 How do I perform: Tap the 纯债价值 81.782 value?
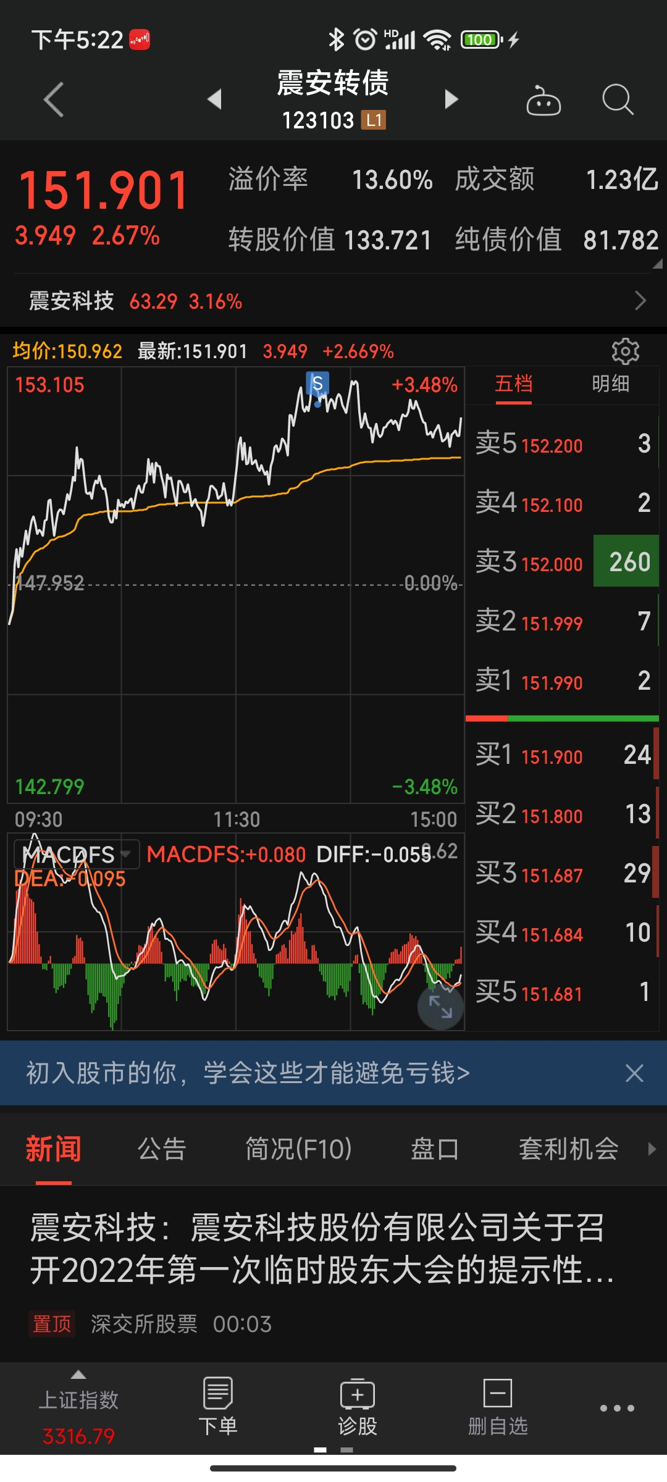click(x=621, y=240)
